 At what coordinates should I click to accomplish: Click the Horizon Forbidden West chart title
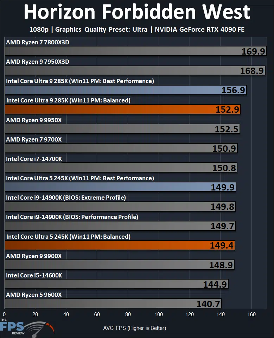coord(137,12)
